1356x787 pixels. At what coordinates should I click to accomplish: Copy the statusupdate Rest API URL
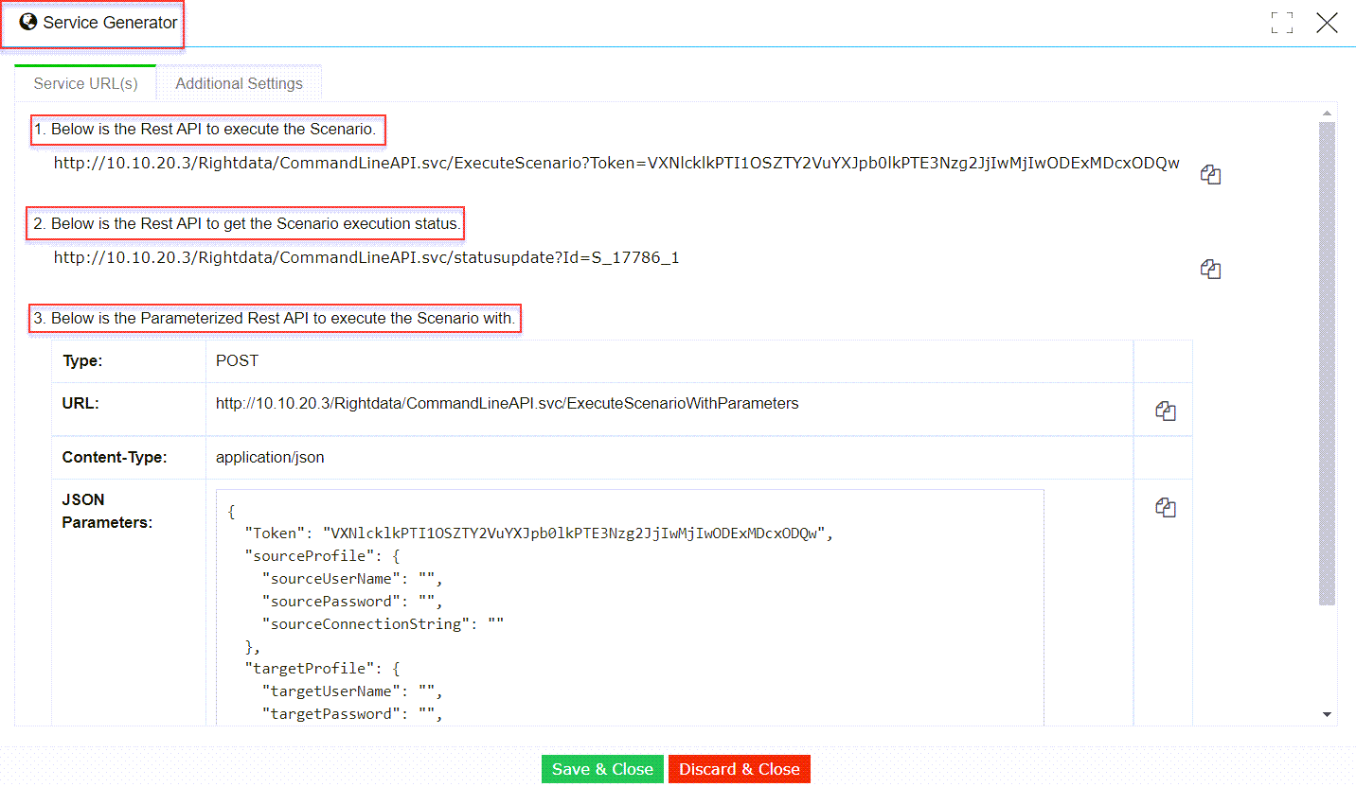click(1210, 270)
